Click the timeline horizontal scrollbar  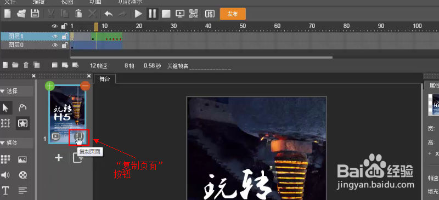(201, 58)
